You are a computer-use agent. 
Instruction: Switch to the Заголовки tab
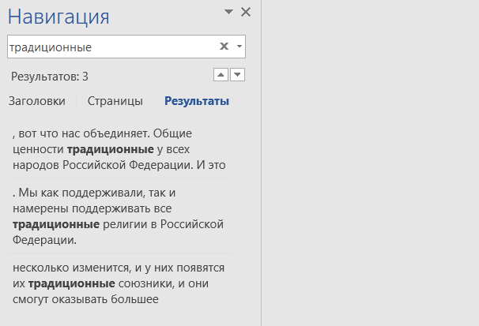(36, 101)
